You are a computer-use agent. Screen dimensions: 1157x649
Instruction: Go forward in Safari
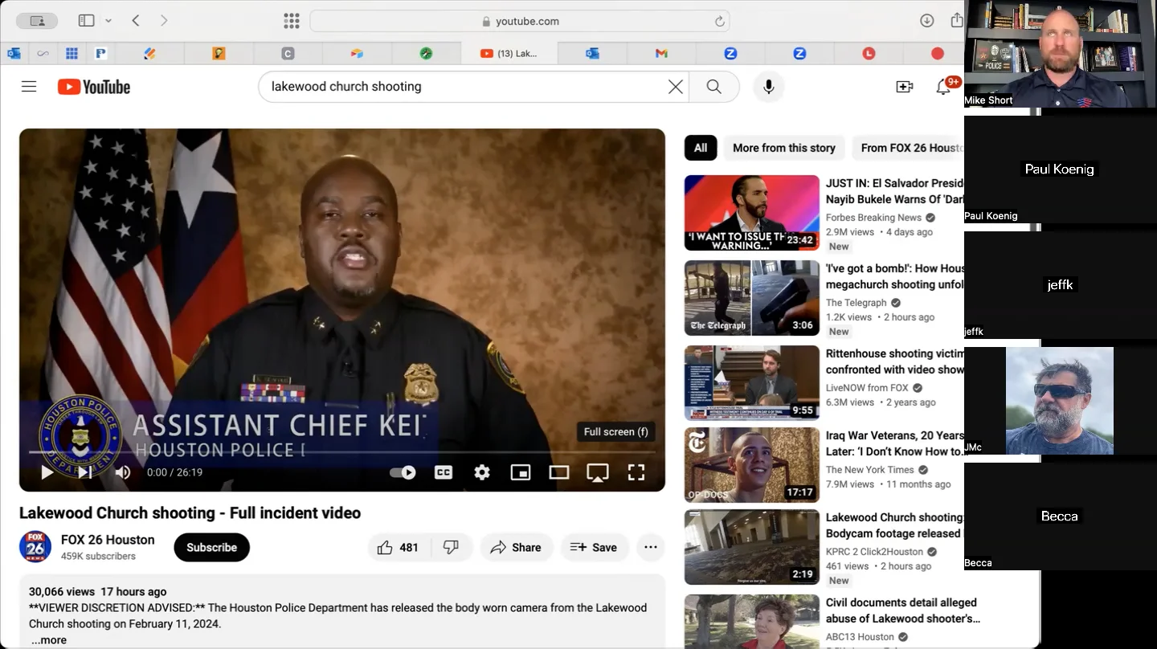[x=164, y=21]
